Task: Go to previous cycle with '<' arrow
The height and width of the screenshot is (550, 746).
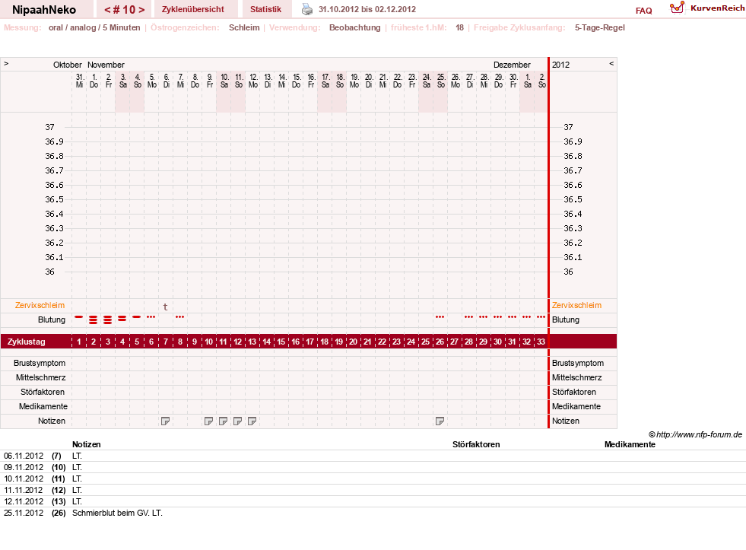Action: [107, 10]
